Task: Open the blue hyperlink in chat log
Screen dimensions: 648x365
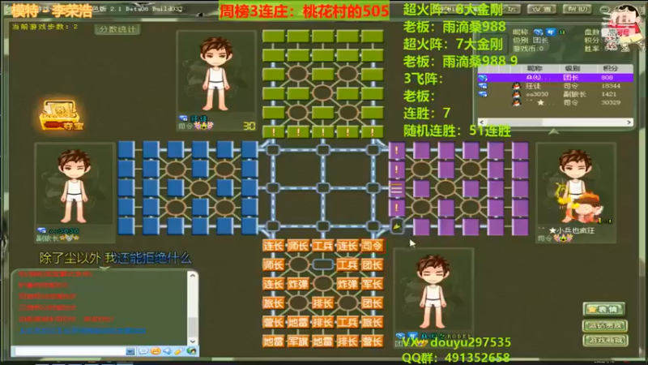Action: [x=83, y=330]
